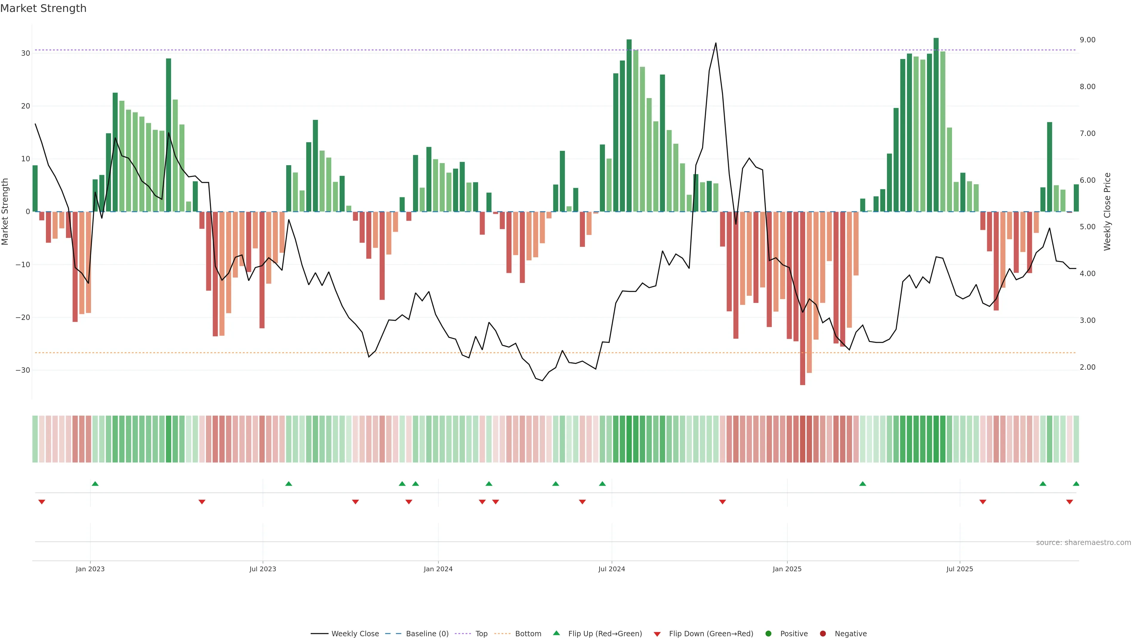Click the Weekly Close Price axis title
This screenshot has height=644, width=1146.
coord(1107,212)
